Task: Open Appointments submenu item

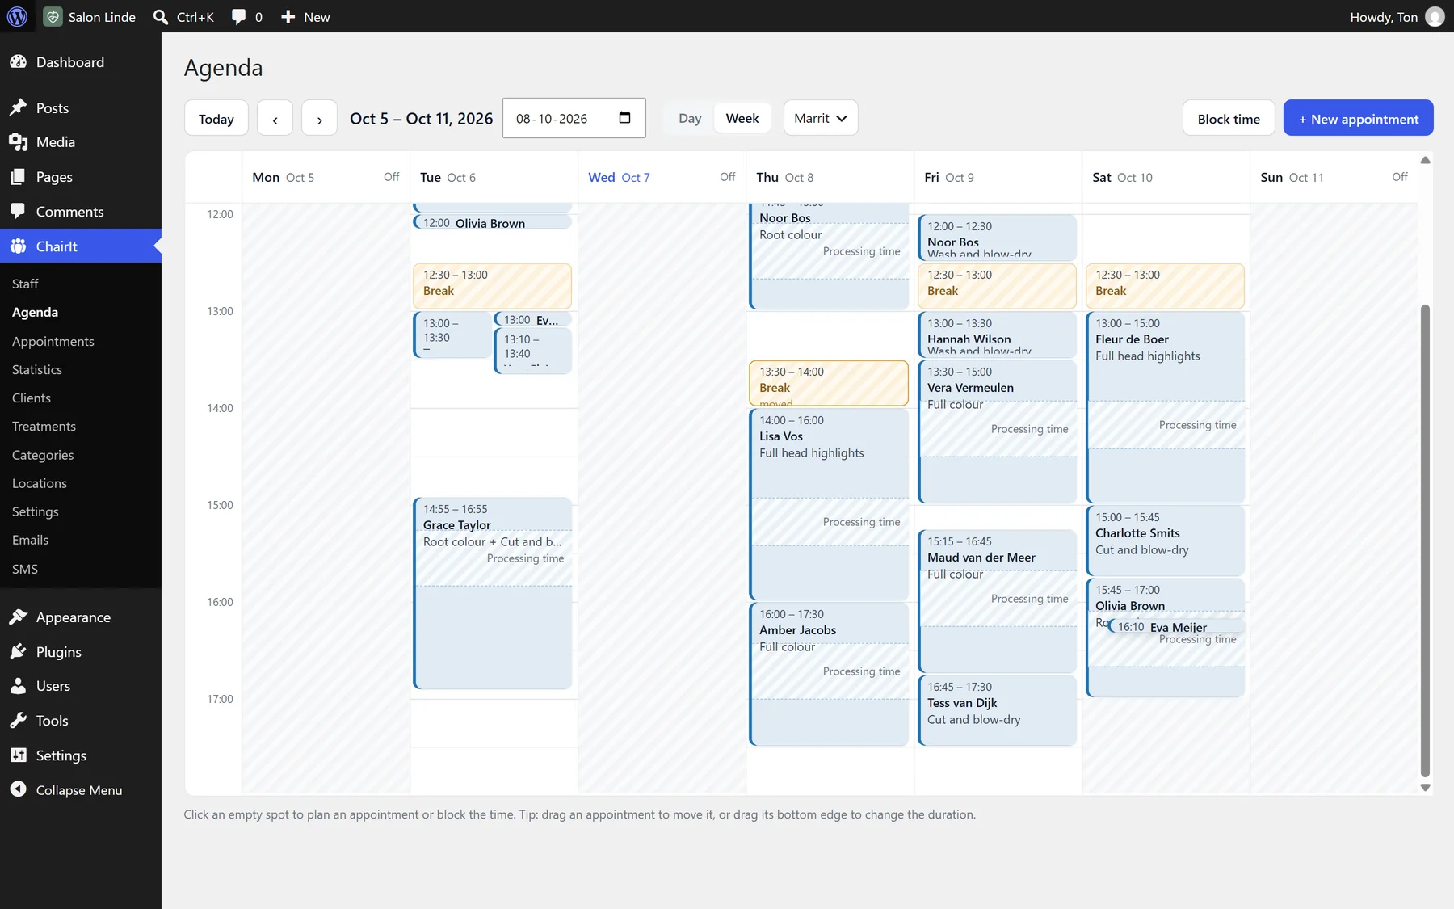Action: 53,341
